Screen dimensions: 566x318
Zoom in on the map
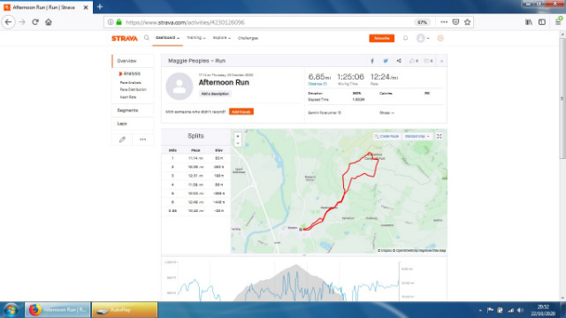[x=238, y=136]
